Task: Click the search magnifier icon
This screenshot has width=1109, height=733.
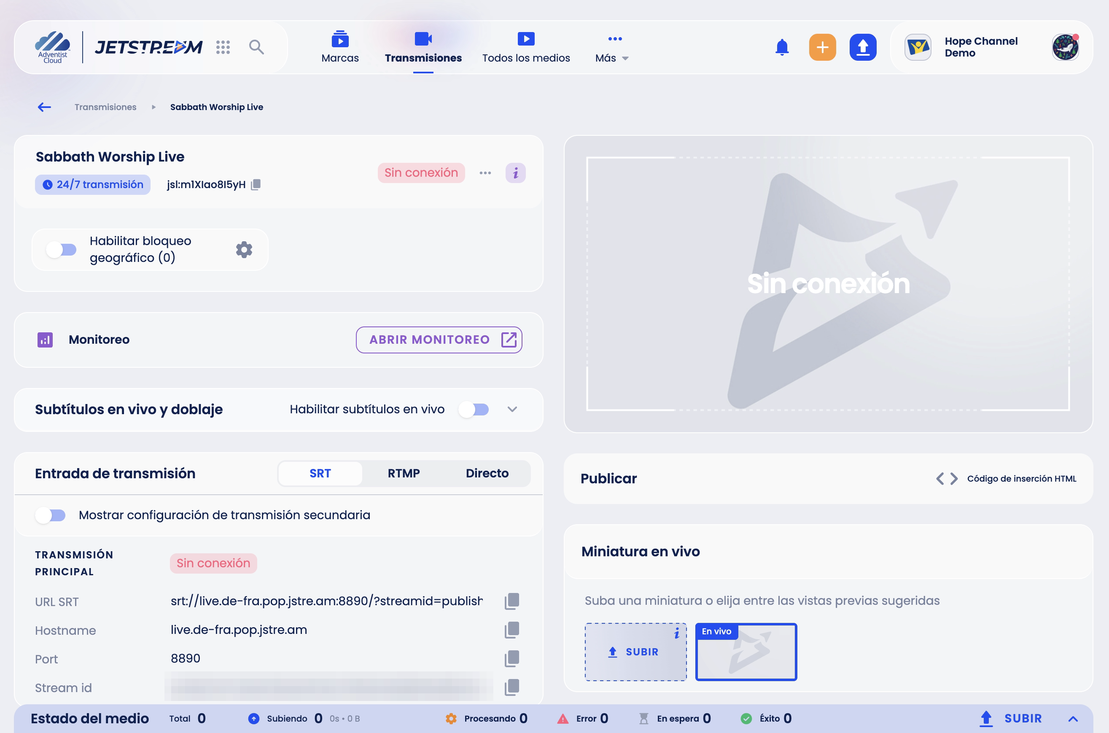Action: coord(256,47)
